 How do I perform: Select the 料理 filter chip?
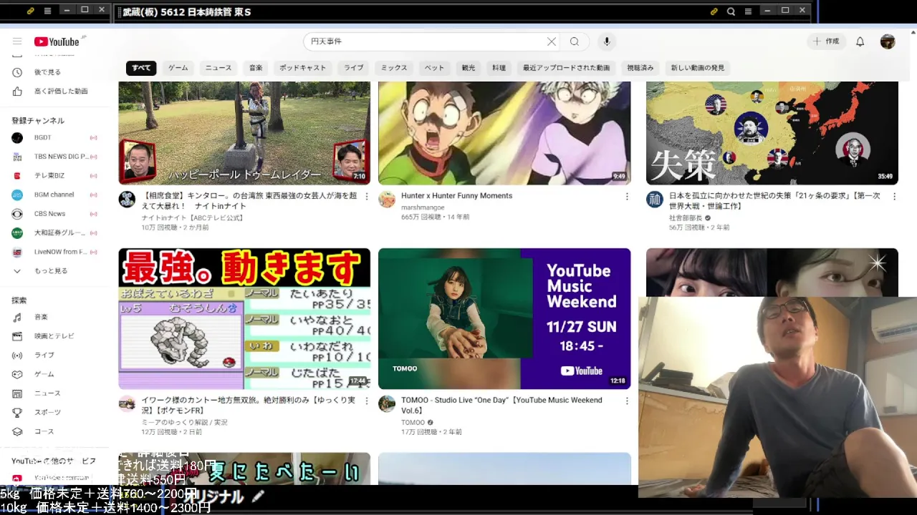[x=499, y=68]
